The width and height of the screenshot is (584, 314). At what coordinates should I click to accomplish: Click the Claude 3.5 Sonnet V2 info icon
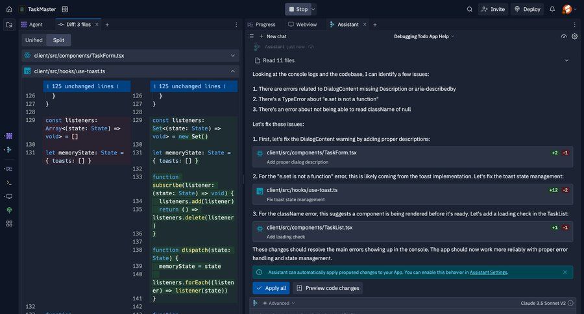pyautogui.click(x=570, y=303)
